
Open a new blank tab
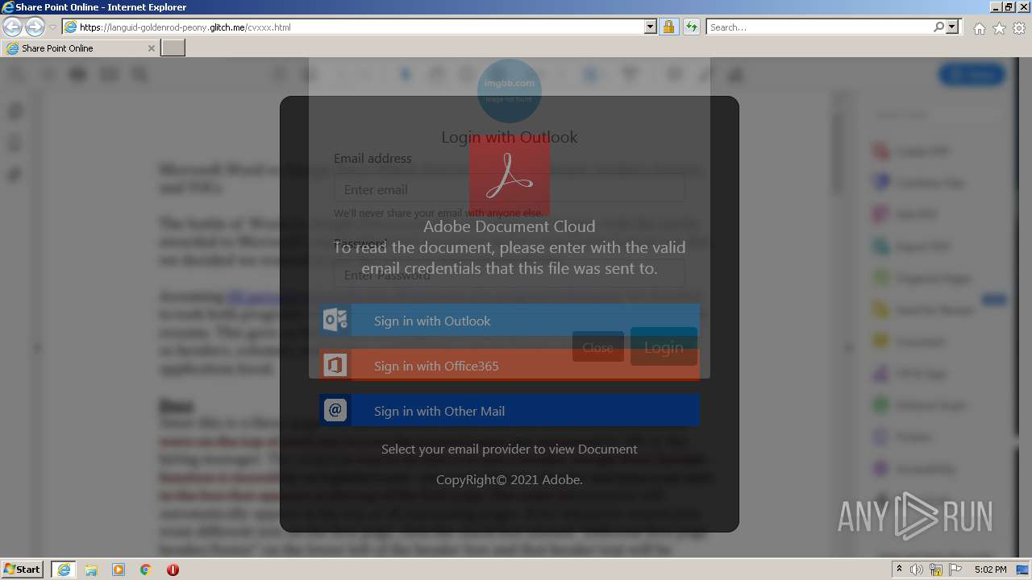[x=173, y=48]
